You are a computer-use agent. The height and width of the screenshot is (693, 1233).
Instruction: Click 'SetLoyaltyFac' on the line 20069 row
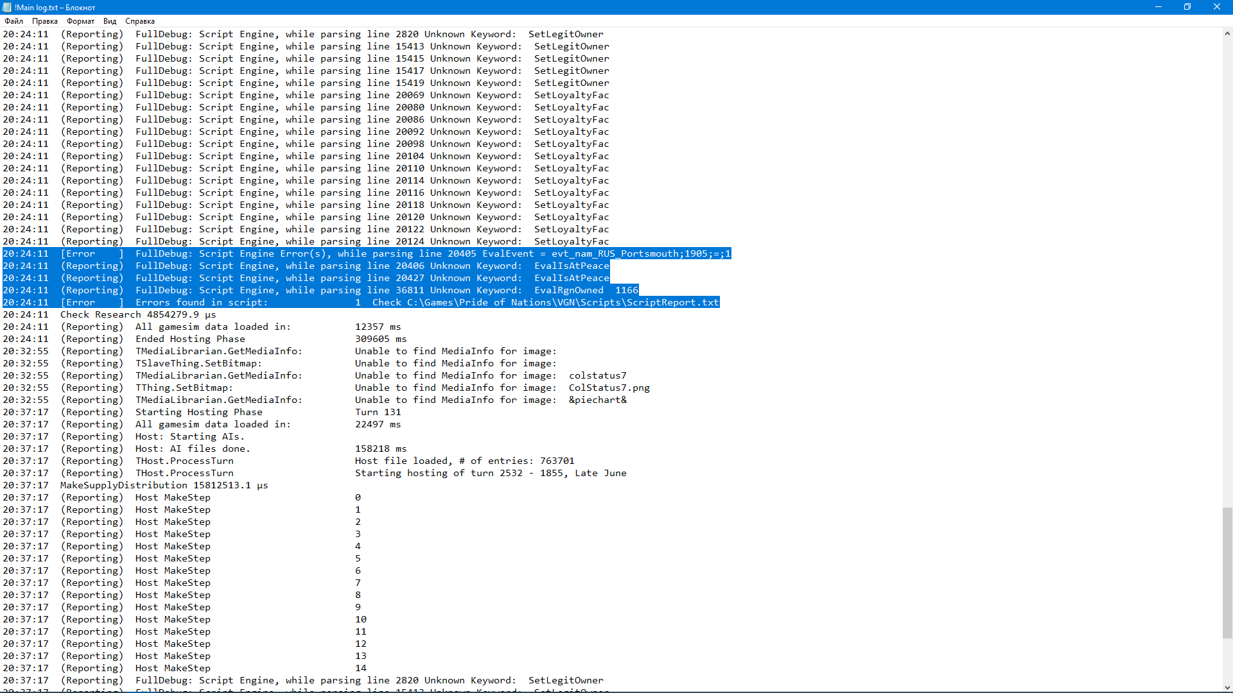[x=572, y=95]
